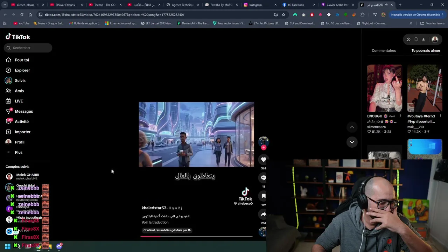Mute the TikTok tab via speaker icon
The image size is (448, 252).
tap(386, 5)
